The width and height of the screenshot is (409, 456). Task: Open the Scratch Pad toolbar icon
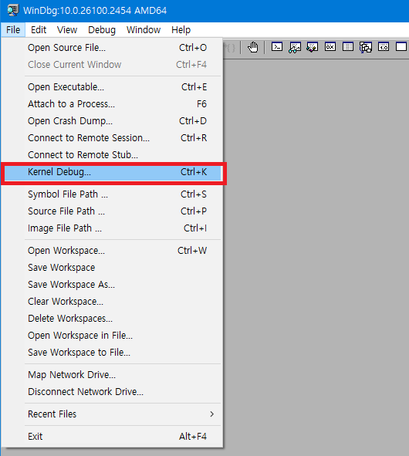[401, 47]
